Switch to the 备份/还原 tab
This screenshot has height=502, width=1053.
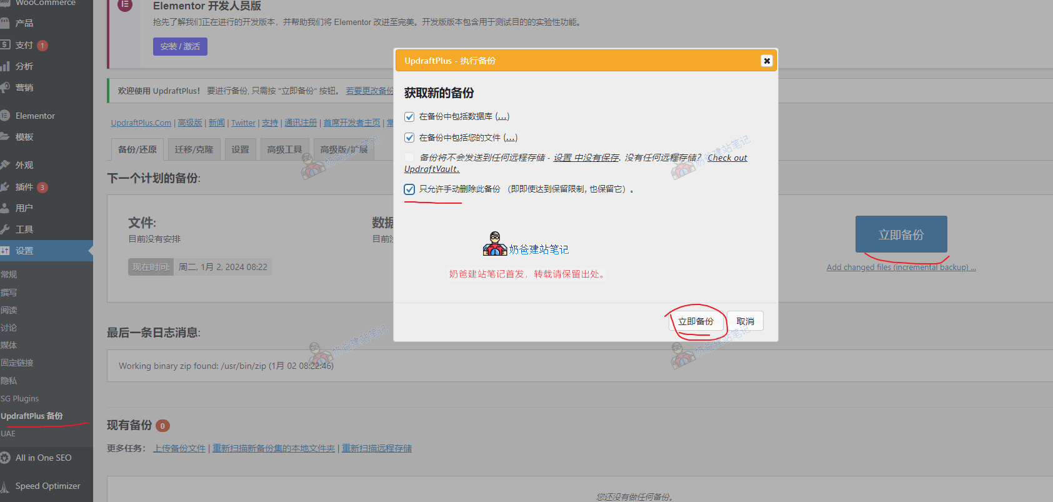(x=137, y=149)
